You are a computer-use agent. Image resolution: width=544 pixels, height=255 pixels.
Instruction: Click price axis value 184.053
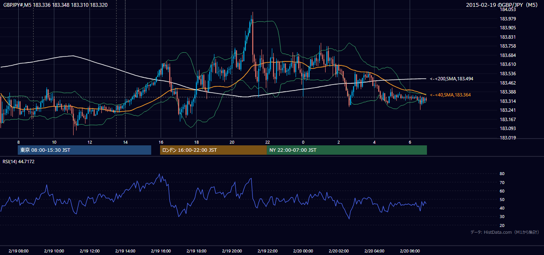tap(507, 9)
